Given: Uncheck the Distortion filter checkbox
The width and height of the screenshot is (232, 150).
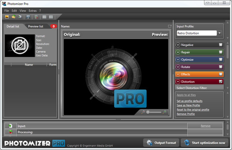Looking at the screenshot, I should [221, 81].
